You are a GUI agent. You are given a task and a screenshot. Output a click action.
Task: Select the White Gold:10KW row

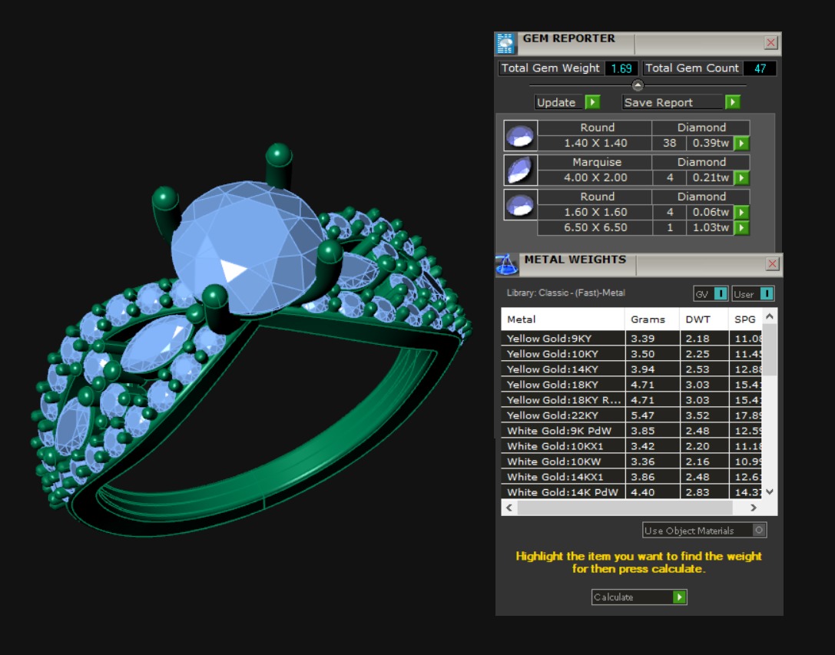pos(631,462)
